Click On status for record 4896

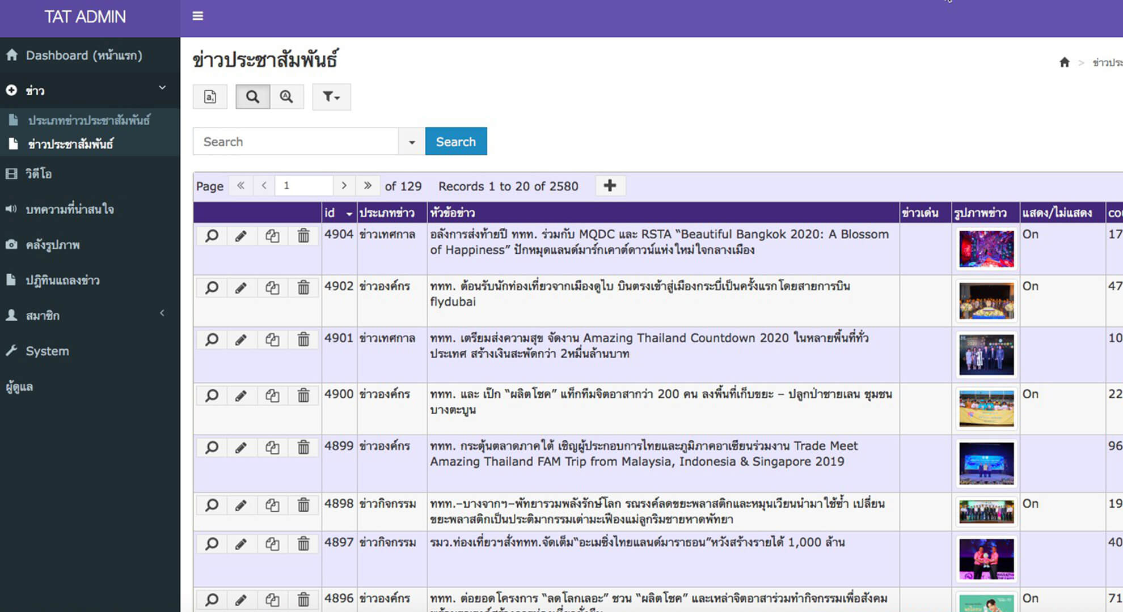1030,598
